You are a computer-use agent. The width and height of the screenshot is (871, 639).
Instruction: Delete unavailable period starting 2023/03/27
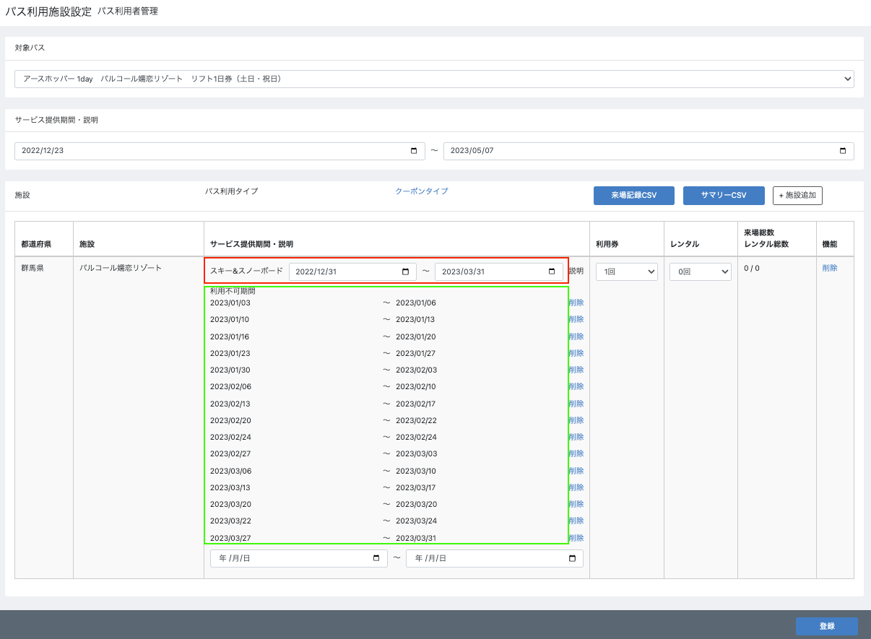[576, 538]
